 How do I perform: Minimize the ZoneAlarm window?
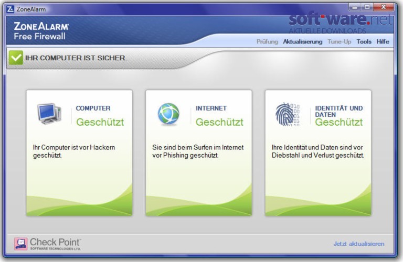click(355, 7)
